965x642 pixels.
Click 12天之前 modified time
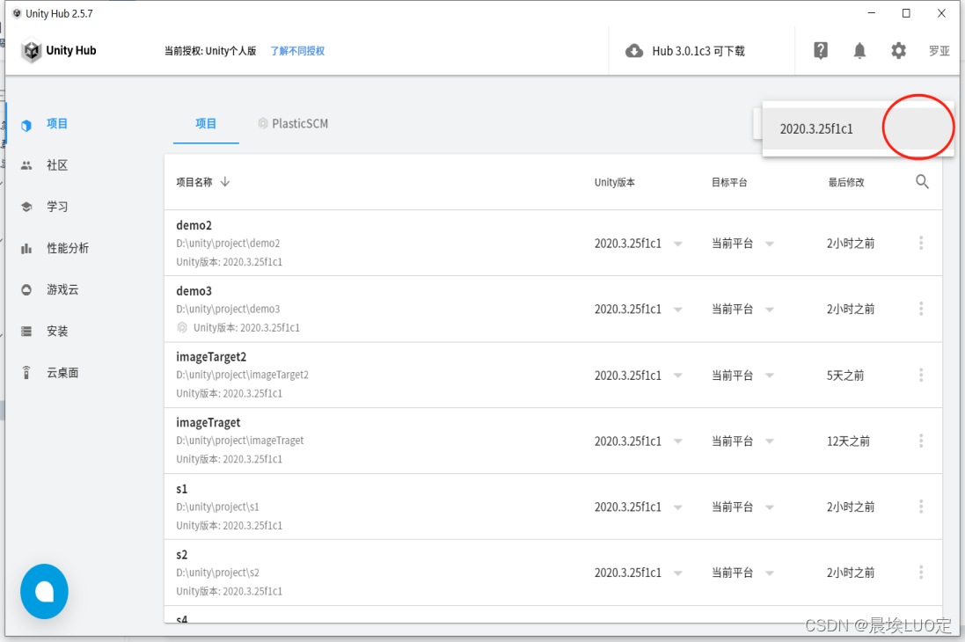point(848,441)
